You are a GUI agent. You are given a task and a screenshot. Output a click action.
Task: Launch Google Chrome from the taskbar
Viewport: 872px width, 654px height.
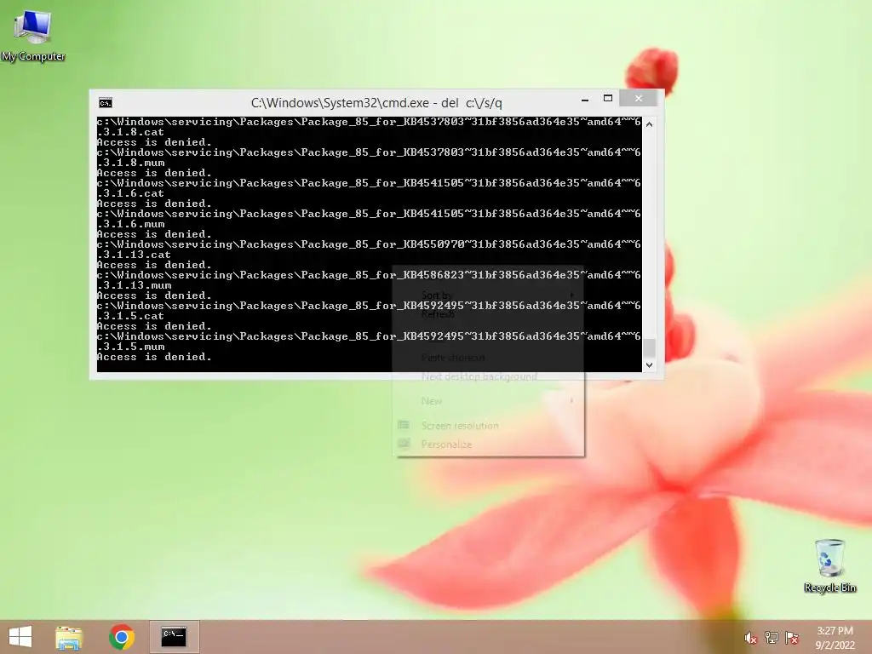(122, 637)
